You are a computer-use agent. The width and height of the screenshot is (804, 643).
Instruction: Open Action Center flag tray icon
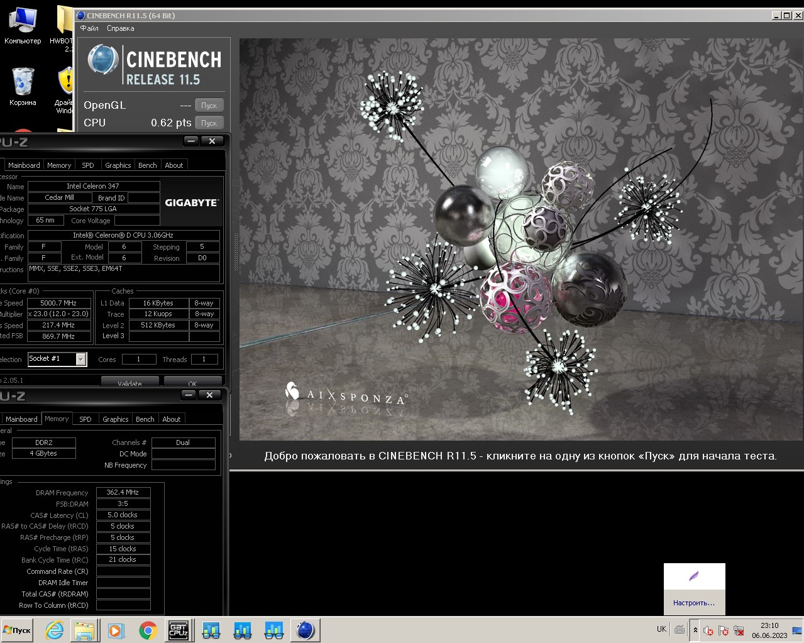click(724, 630)
